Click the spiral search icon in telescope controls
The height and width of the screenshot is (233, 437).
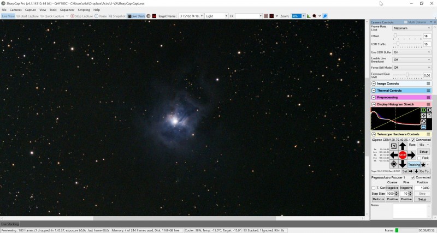point(393,146)
